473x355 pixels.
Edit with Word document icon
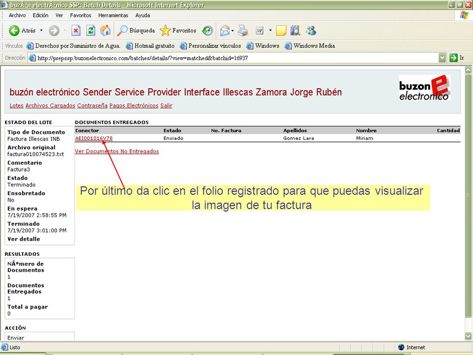tap(260, 31)
